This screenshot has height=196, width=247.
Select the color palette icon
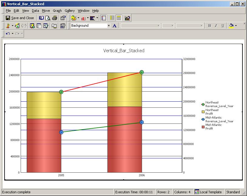click(74, 18)
